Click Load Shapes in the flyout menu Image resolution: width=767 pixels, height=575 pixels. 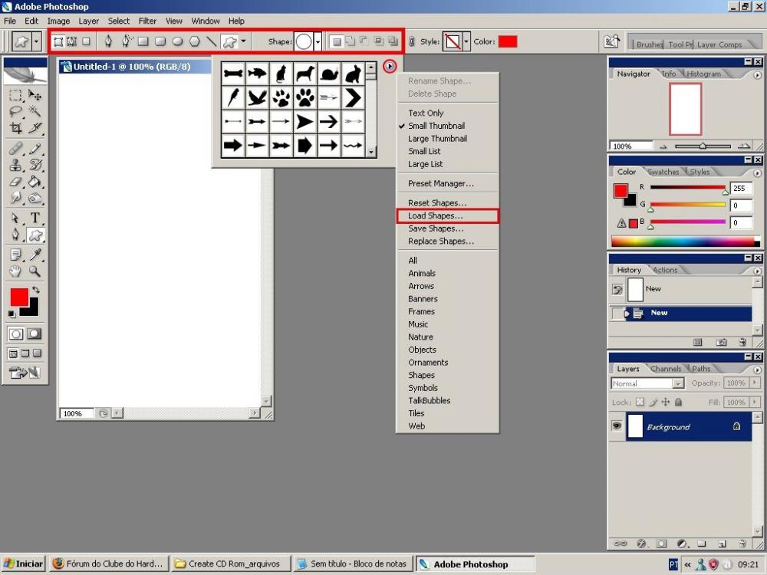coord(435,216)
